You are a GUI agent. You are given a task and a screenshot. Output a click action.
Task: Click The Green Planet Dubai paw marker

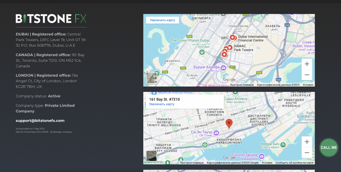click(x=202, y=52)
